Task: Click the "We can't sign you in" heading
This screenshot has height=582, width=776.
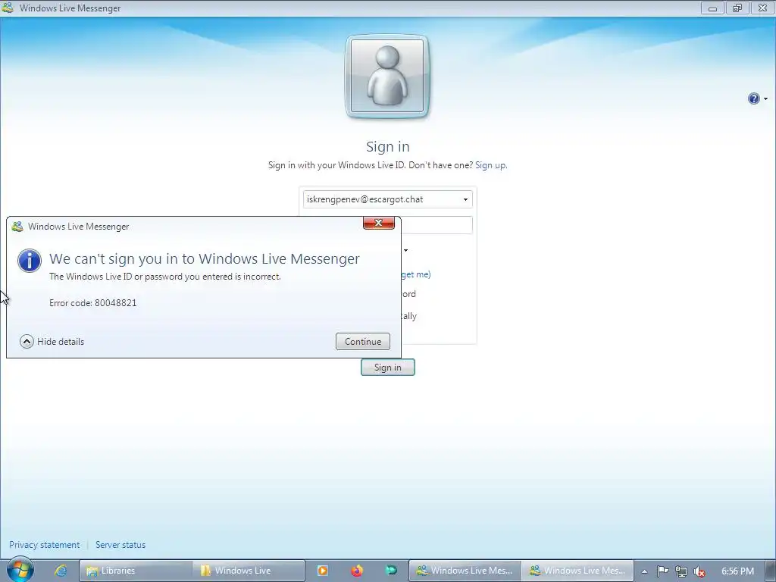Action: [205, 259]
